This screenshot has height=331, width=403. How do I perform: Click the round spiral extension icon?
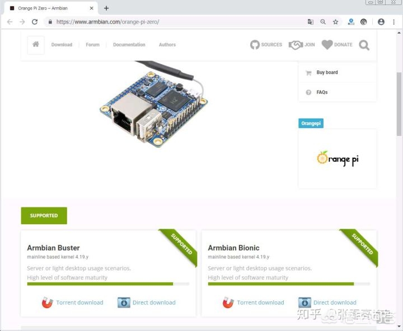pyautogui.click(x=363, y=22)
